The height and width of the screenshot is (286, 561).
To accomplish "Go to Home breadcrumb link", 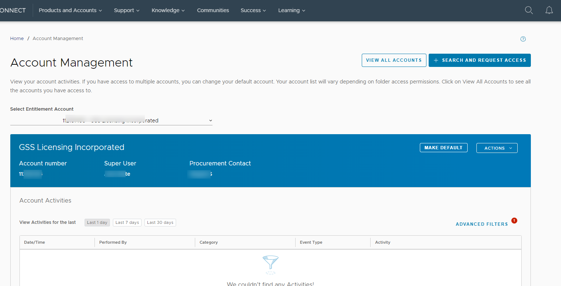I will [x=17, y=39].
